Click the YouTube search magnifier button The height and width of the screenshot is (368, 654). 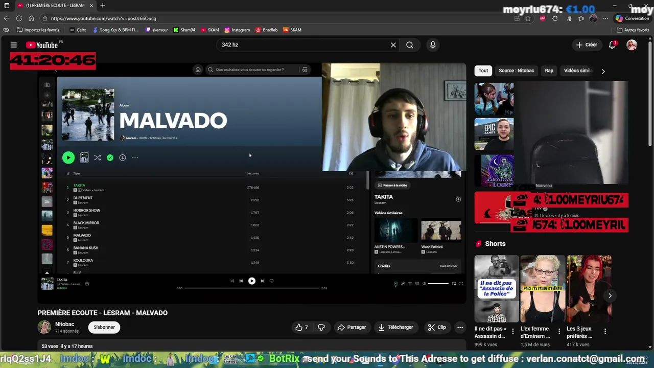(410, 45)
